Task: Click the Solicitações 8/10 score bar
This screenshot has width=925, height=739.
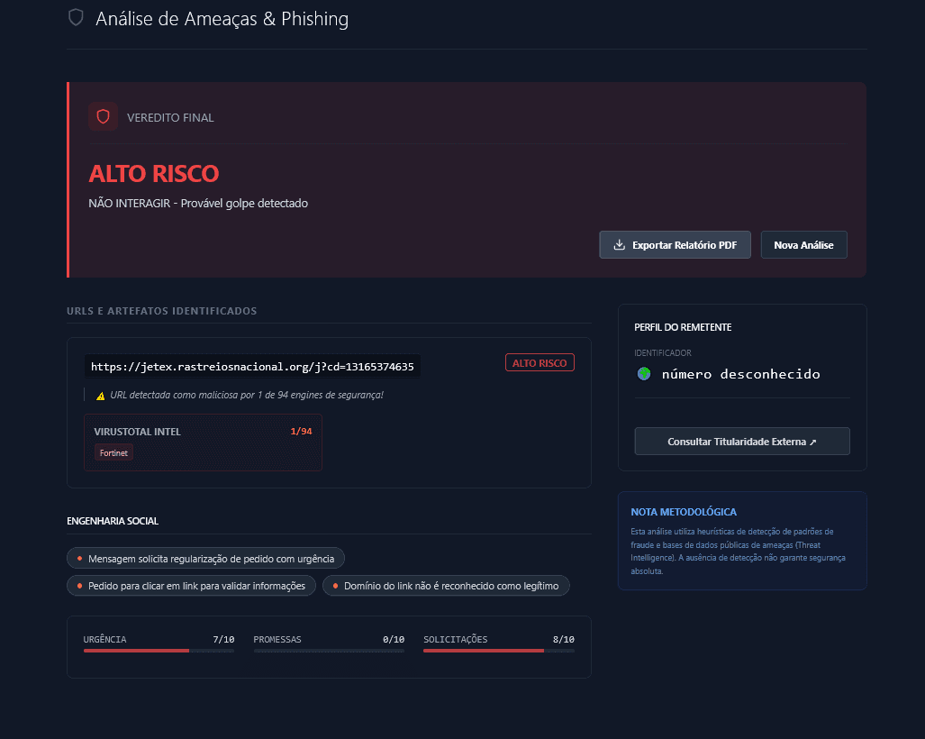Action: [x=498, y=650]
